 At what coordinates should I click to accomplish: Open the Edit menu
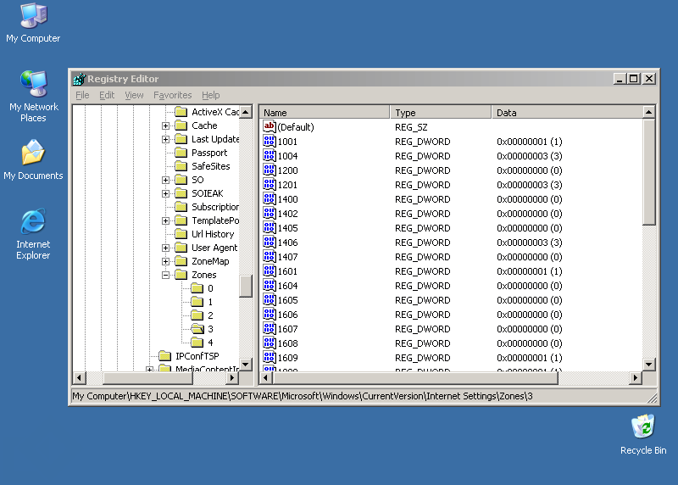107,95
